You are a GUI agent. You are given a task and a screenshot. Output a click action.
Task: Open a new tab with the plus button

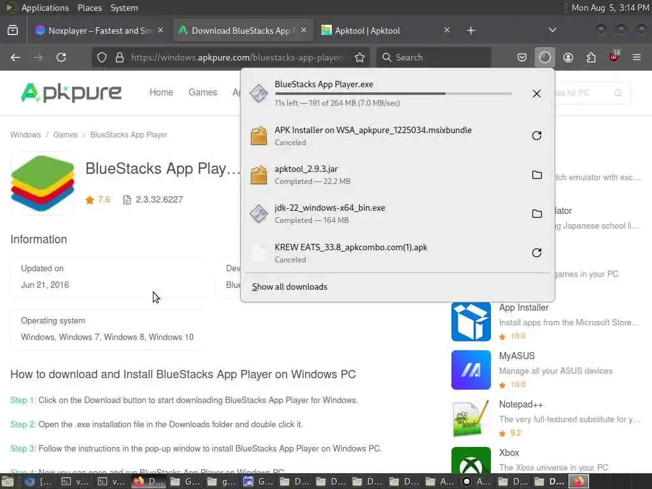click(x=471, y=31)
